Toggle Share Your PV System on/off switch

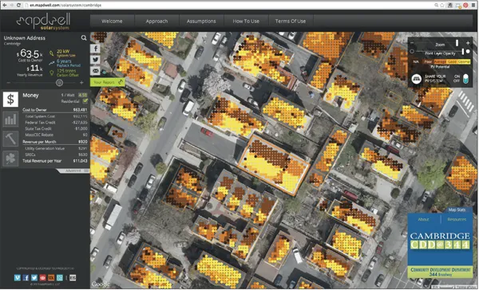[x=465, y=79]
